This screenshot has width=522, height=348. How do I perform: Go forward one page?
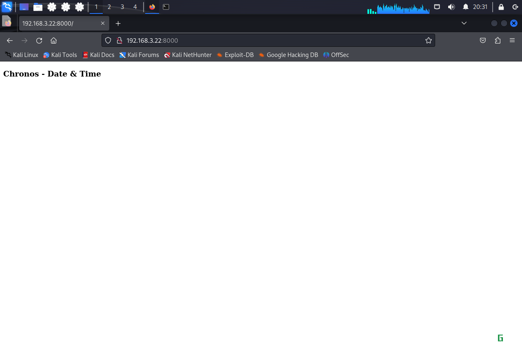point(24,40)
